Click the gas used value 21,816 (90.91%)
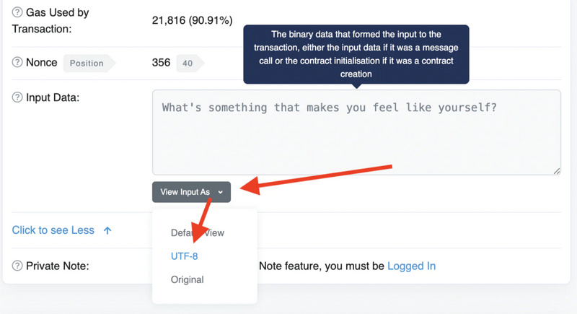The image size is (577, 314). pyautogui.click(x=193, y=21)
